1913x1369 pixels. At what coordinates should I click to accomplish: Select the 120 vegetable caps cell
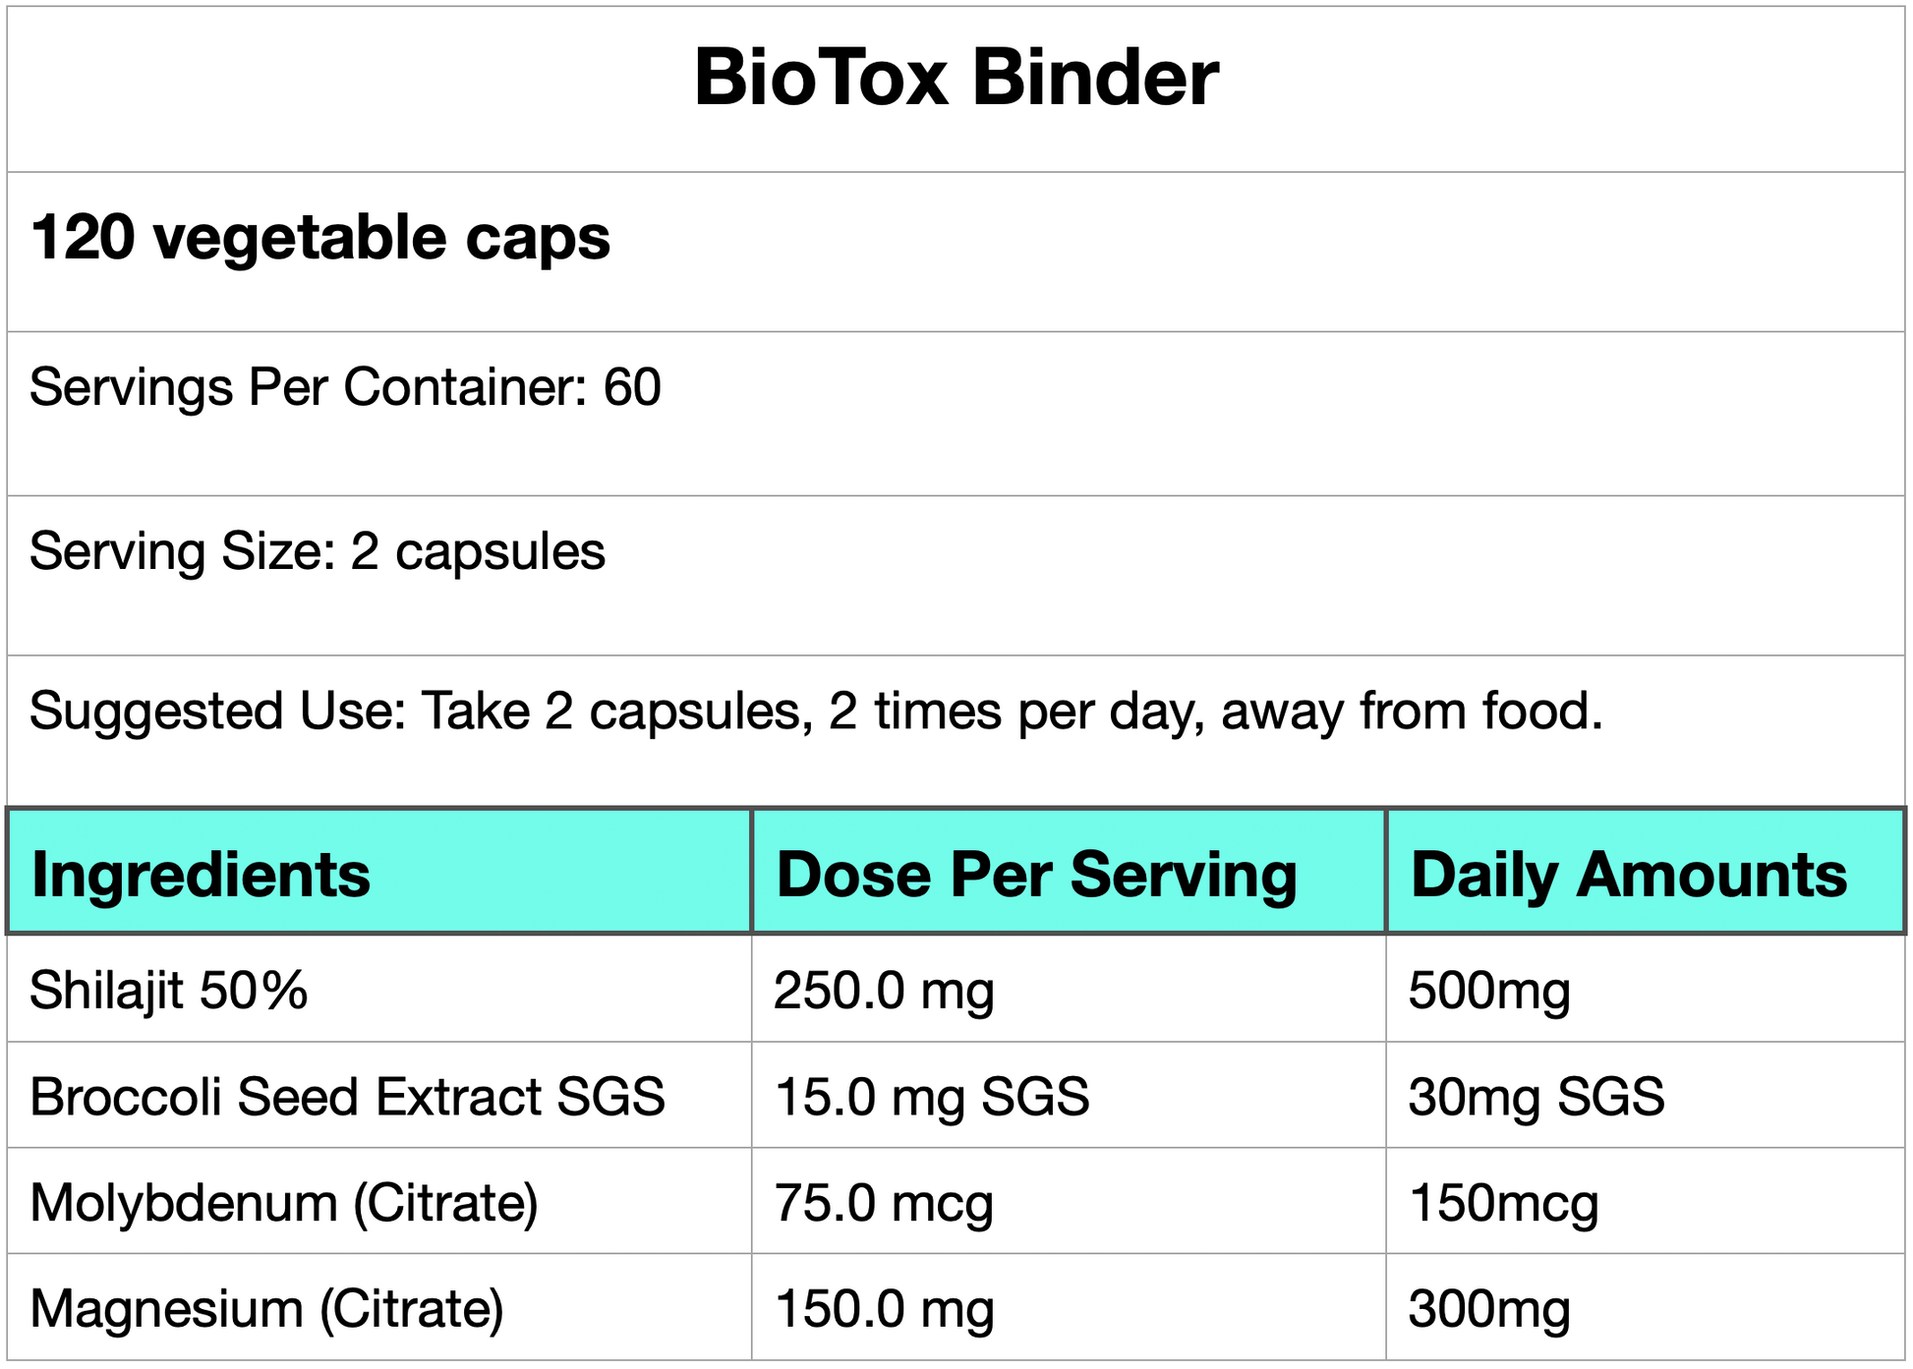click(x=320, y=239)
